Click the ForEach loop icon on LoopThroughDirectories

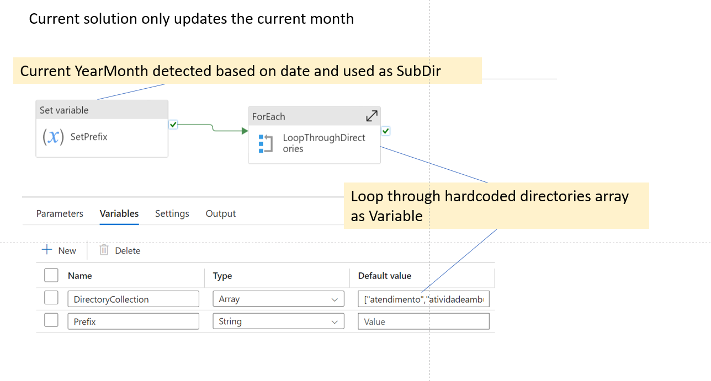click(x=266, y=143)
